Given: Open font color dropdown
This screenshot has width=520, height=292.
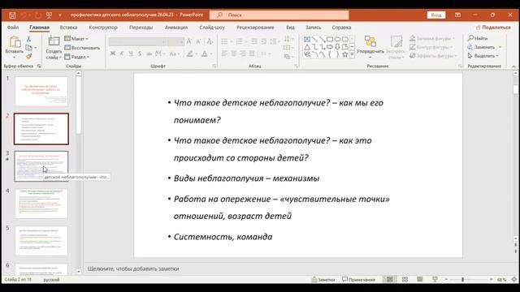Looking at the screenshot, I should (x=211, y=54).
